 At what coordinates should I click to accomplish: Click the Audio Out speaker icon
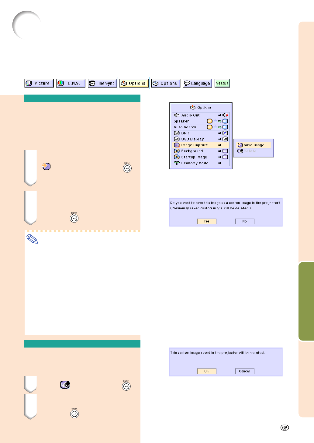176,115
